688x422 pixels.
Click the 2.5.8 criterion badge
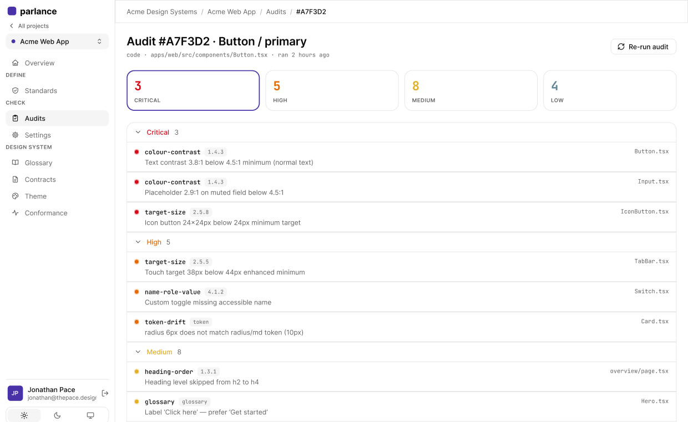pyautogui.click(x=200, y=212)
